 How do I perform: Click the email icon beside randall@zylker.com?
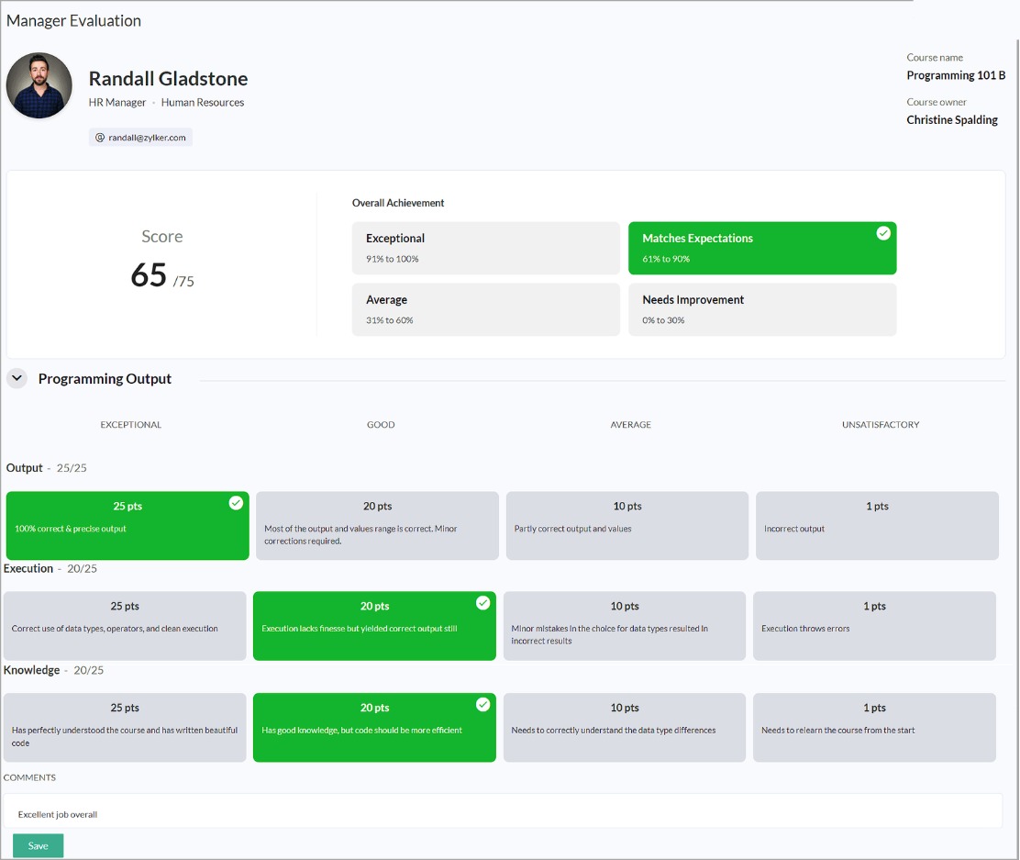click(100, 138)
